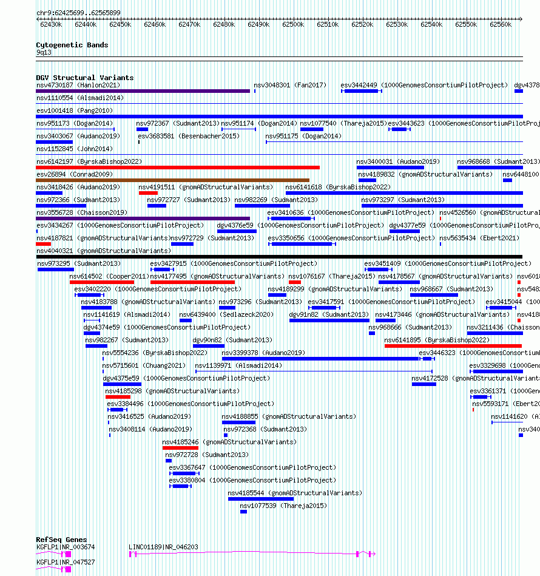Screen dimensions: 540x576
Task: Click nsv4185544 gnomAD variant label
Action: pos(295,493)
